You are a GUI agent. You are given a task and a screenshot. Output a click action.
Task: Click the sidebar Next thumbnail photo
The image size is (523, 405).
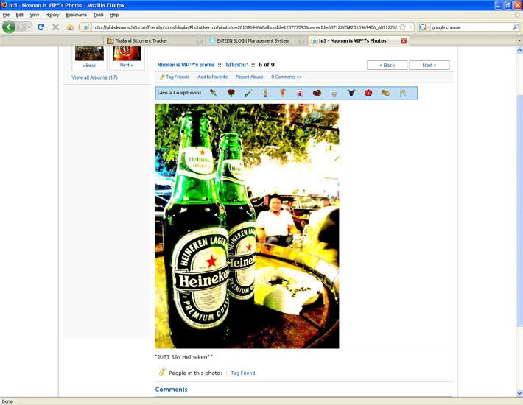click(x=127, y=54)
